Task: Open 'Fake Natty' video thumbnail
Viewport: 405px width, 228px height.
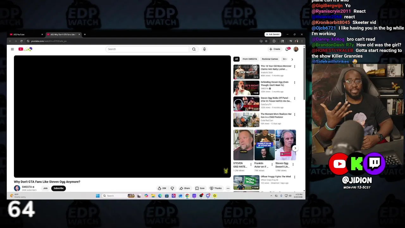Action: coord(246,72)
